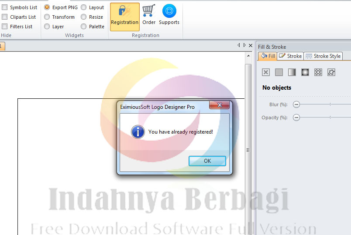The height and width of the screenshot is (235, 351).
Task: Go to previous document tab arrow
Action: click(x=239, y=45)
